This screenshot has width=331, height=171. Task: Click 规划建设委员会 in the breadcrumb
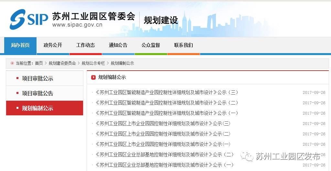tap(62, 63)
